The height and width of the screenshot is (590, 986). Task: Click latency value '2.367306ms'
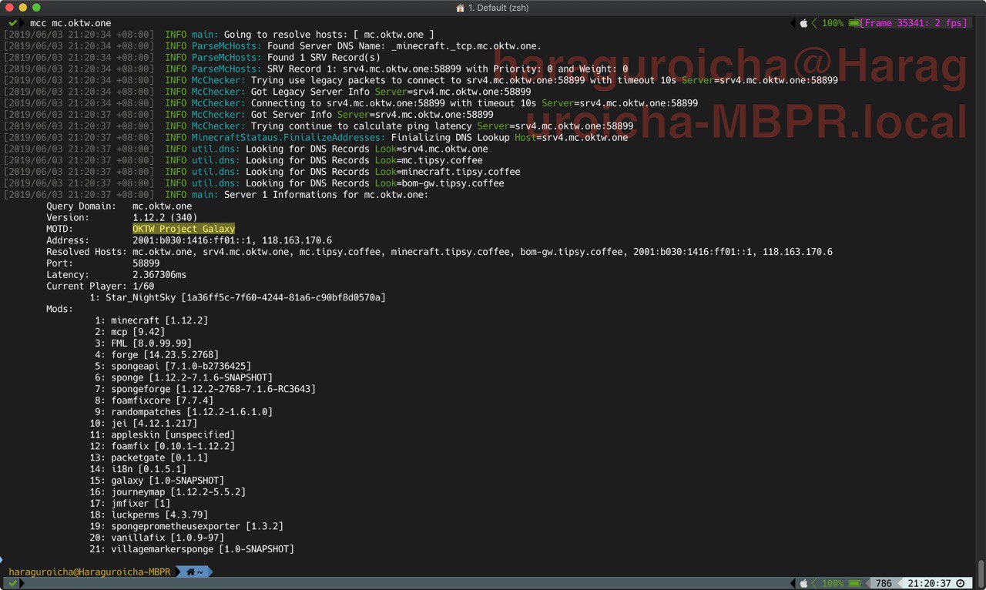(x=159, y=275)
